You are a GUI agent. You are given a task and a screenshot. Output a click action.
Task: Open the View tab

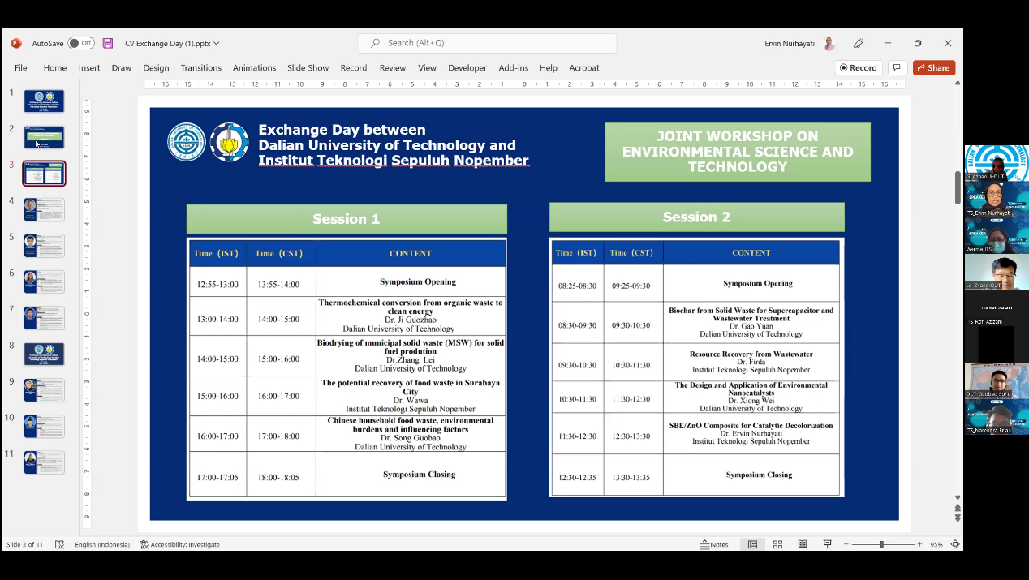428,68
